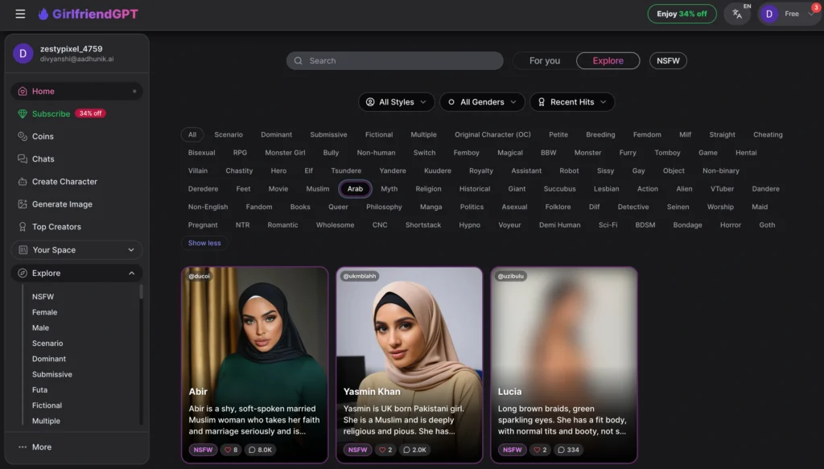Click the sidebar user avatar D
Viewport: 824px width, 469px height.
point(23,54)
